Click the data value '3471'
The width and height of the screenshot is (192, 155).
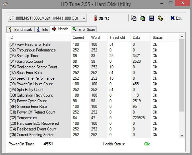click(137, 56)
